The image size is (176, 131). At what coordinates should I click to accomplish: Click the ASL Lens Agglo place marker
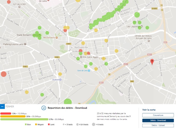pyautogui.click(x=81, y=57)
